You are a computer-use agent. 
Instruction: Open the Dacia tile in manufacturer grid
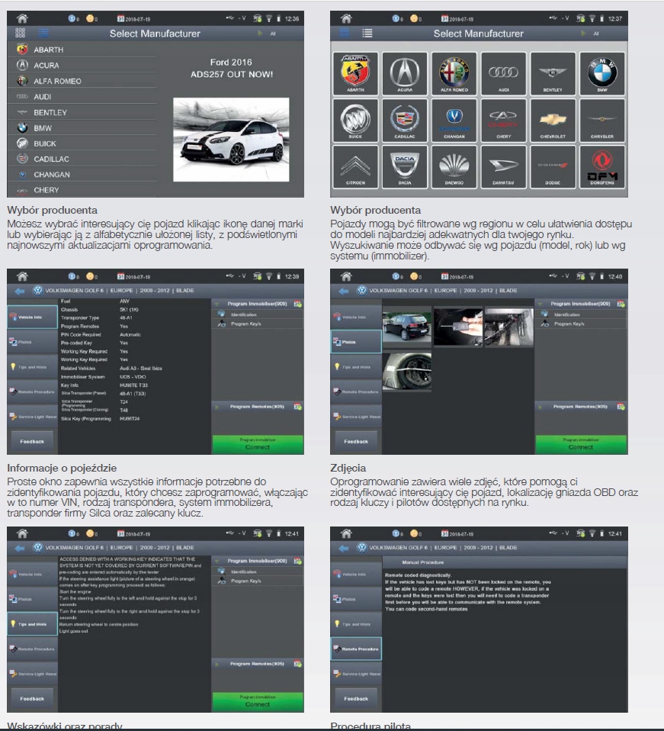(x=405, y=166)
